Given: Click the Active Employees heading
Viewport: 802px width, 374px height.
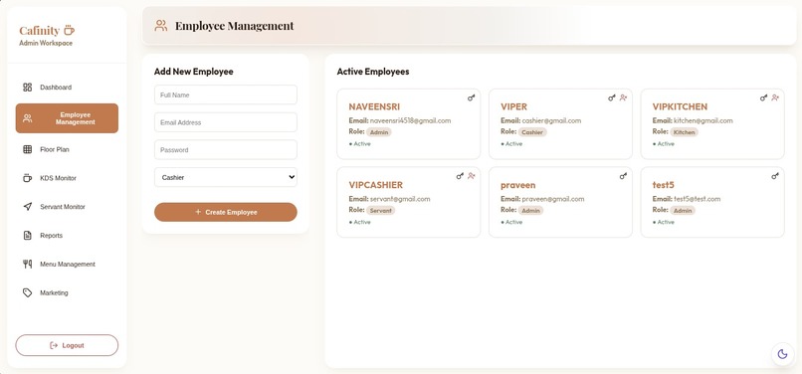Looking at the screenshot, I should click(373, 72).
